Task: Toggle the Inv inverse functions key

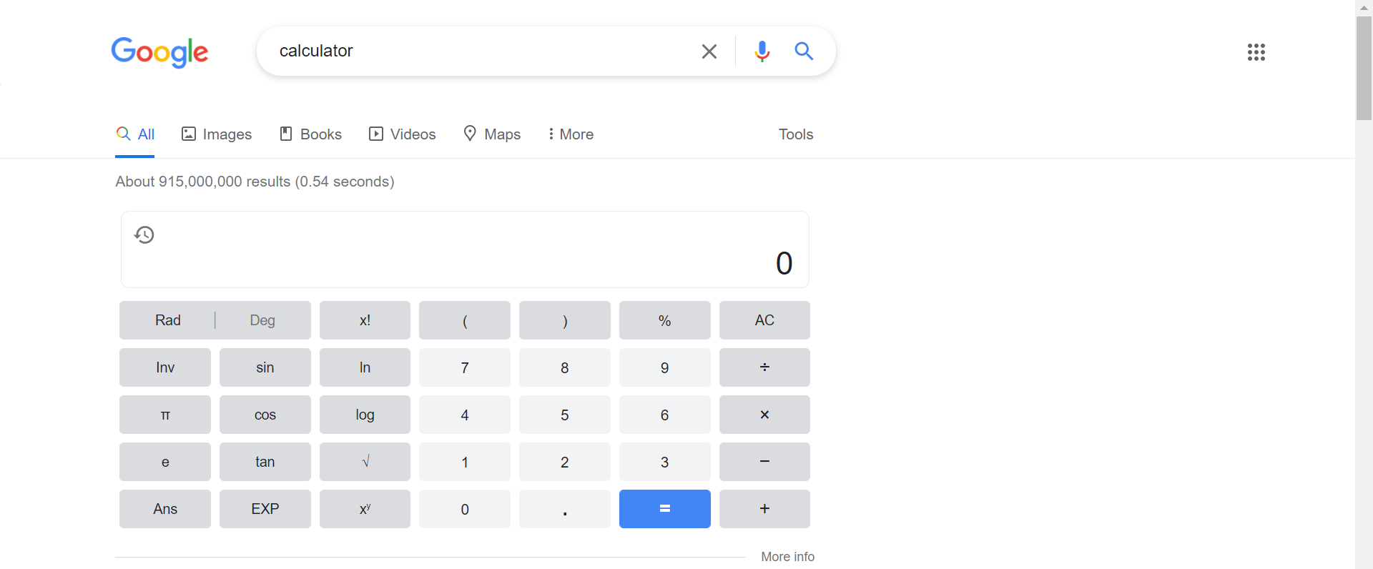Action: pos(165,367)
